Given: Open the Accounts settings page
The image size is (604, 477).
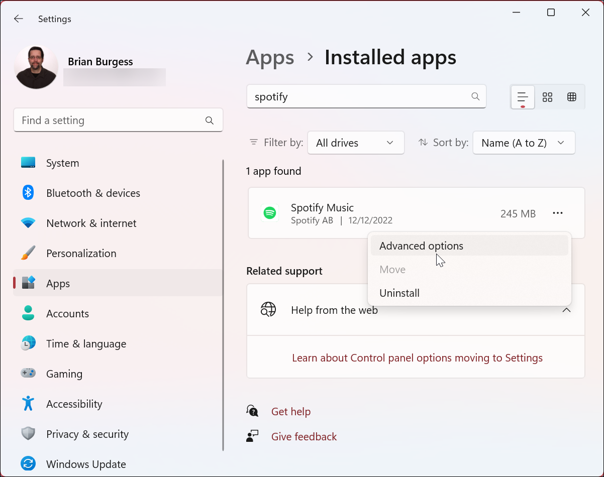Looking at the screenshot, I should pos(118,314).
